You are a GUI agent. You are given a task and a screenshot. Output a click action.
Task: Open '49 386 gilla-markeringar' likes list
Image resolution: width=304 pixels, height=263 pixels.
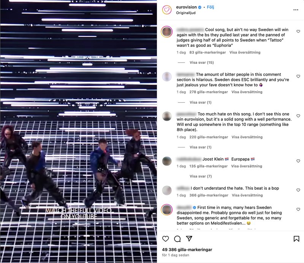click(x=187, y=250)
